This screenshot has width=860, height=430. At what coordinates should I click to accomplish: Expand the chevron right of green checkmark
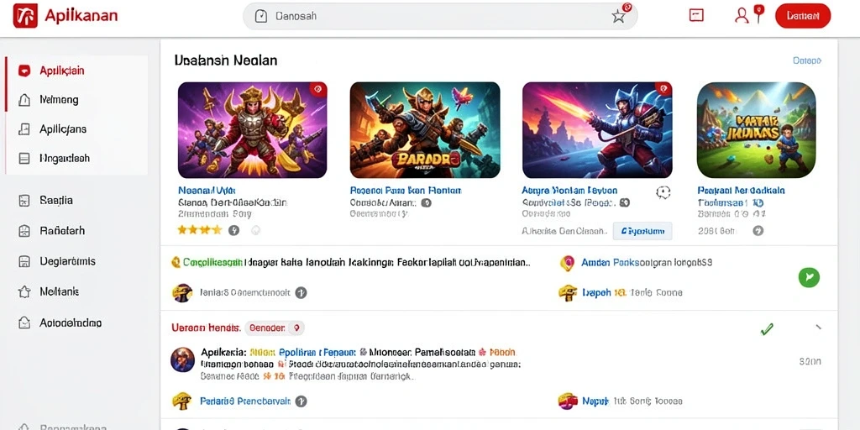pyautogui.click(x=818, y=328)
